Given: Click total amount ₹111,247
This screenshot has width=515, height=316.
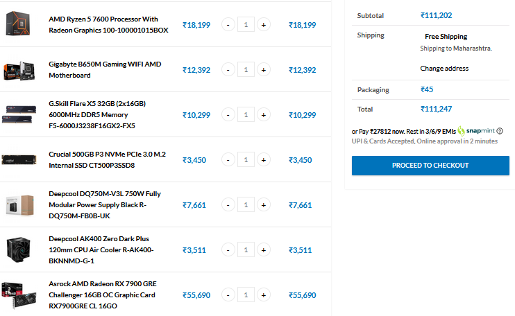Looking at the screenshot, I should tap(436, 109).
